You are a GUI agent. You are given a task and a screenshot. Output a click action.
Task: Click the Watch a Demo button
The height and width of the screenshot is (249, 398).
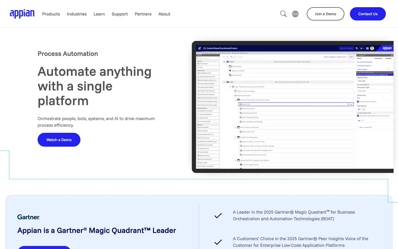(59, 140)
